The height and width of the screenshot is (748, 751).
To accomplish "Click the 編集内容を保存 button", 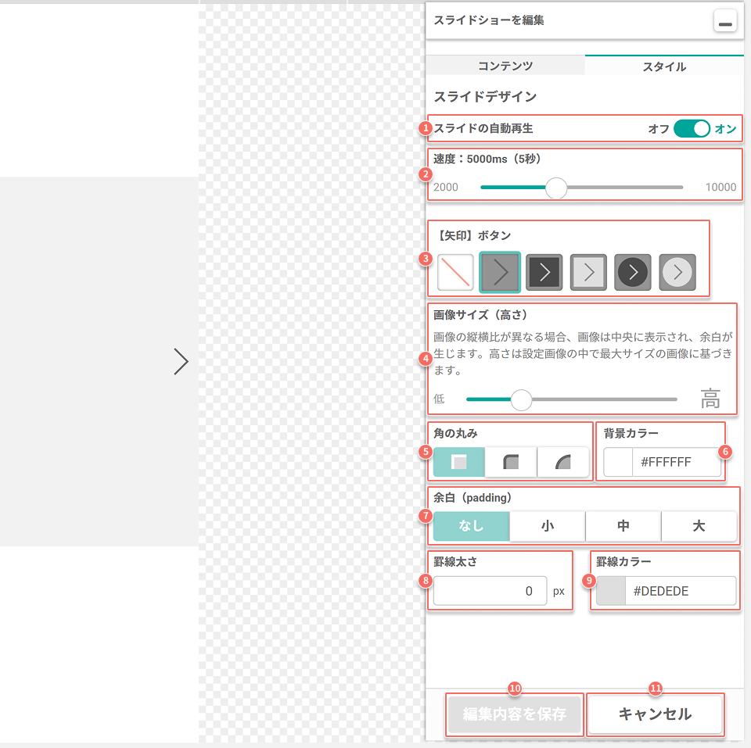I will (515, 714).
